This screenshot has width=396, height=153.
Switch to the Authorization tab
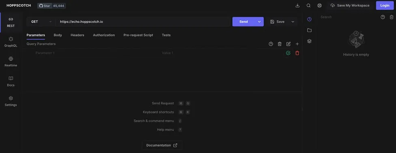[104, 35]
